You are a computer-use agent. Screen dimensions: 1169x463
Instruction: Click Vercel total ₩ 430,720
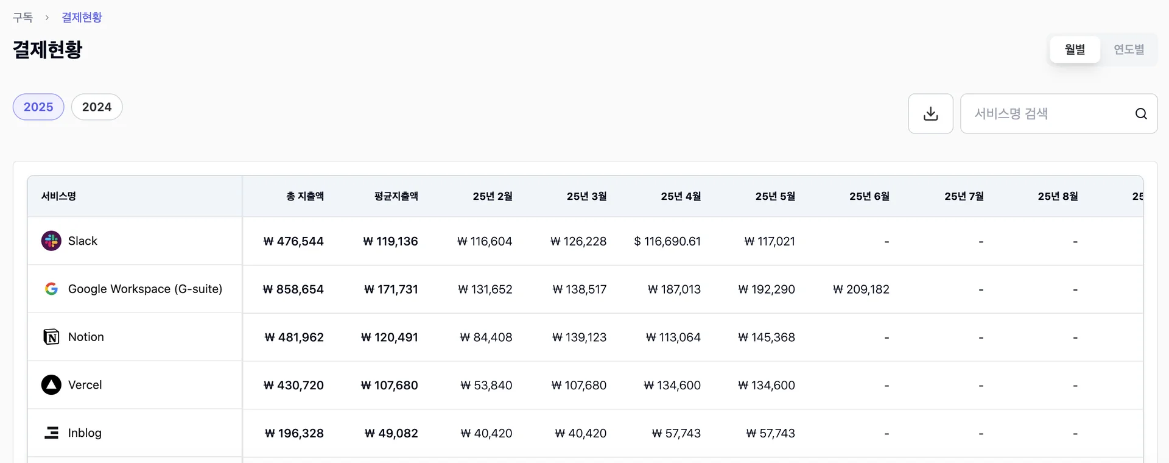293,386
